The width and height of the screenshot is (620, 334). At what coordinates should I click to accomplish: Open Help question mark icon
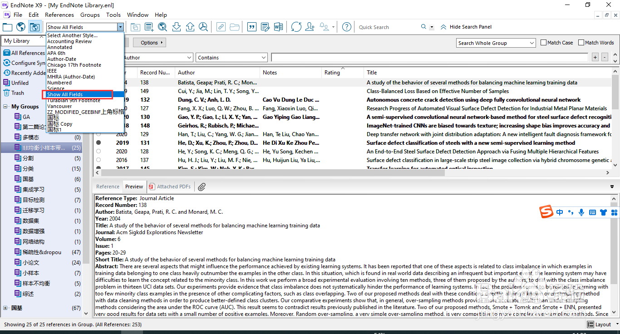point(347,27)
